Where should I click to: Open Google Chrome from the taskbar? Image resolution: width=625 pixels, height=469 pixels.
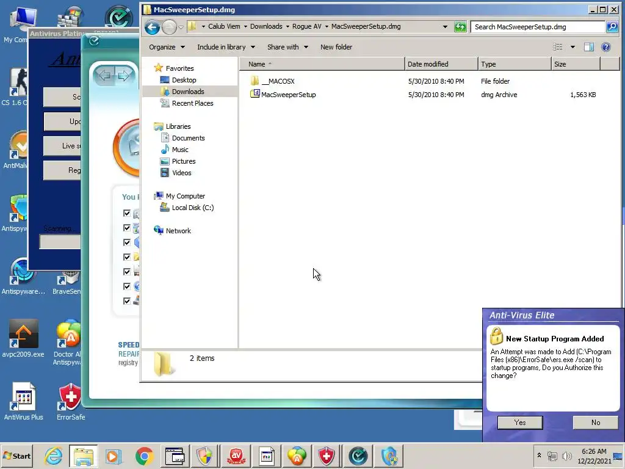(144, 456)
